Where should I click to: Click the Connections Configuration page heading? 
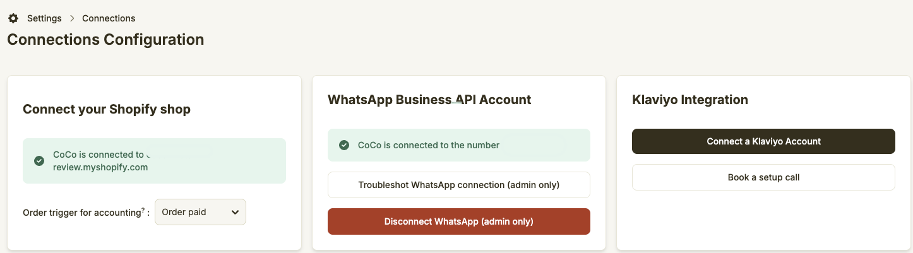coord(105,40)
